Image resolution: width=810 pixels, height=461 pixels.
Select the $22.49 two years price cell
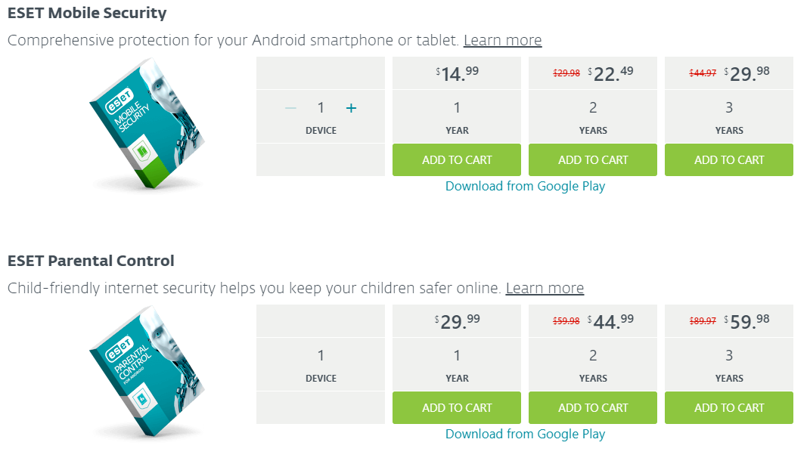click(593, 73)
